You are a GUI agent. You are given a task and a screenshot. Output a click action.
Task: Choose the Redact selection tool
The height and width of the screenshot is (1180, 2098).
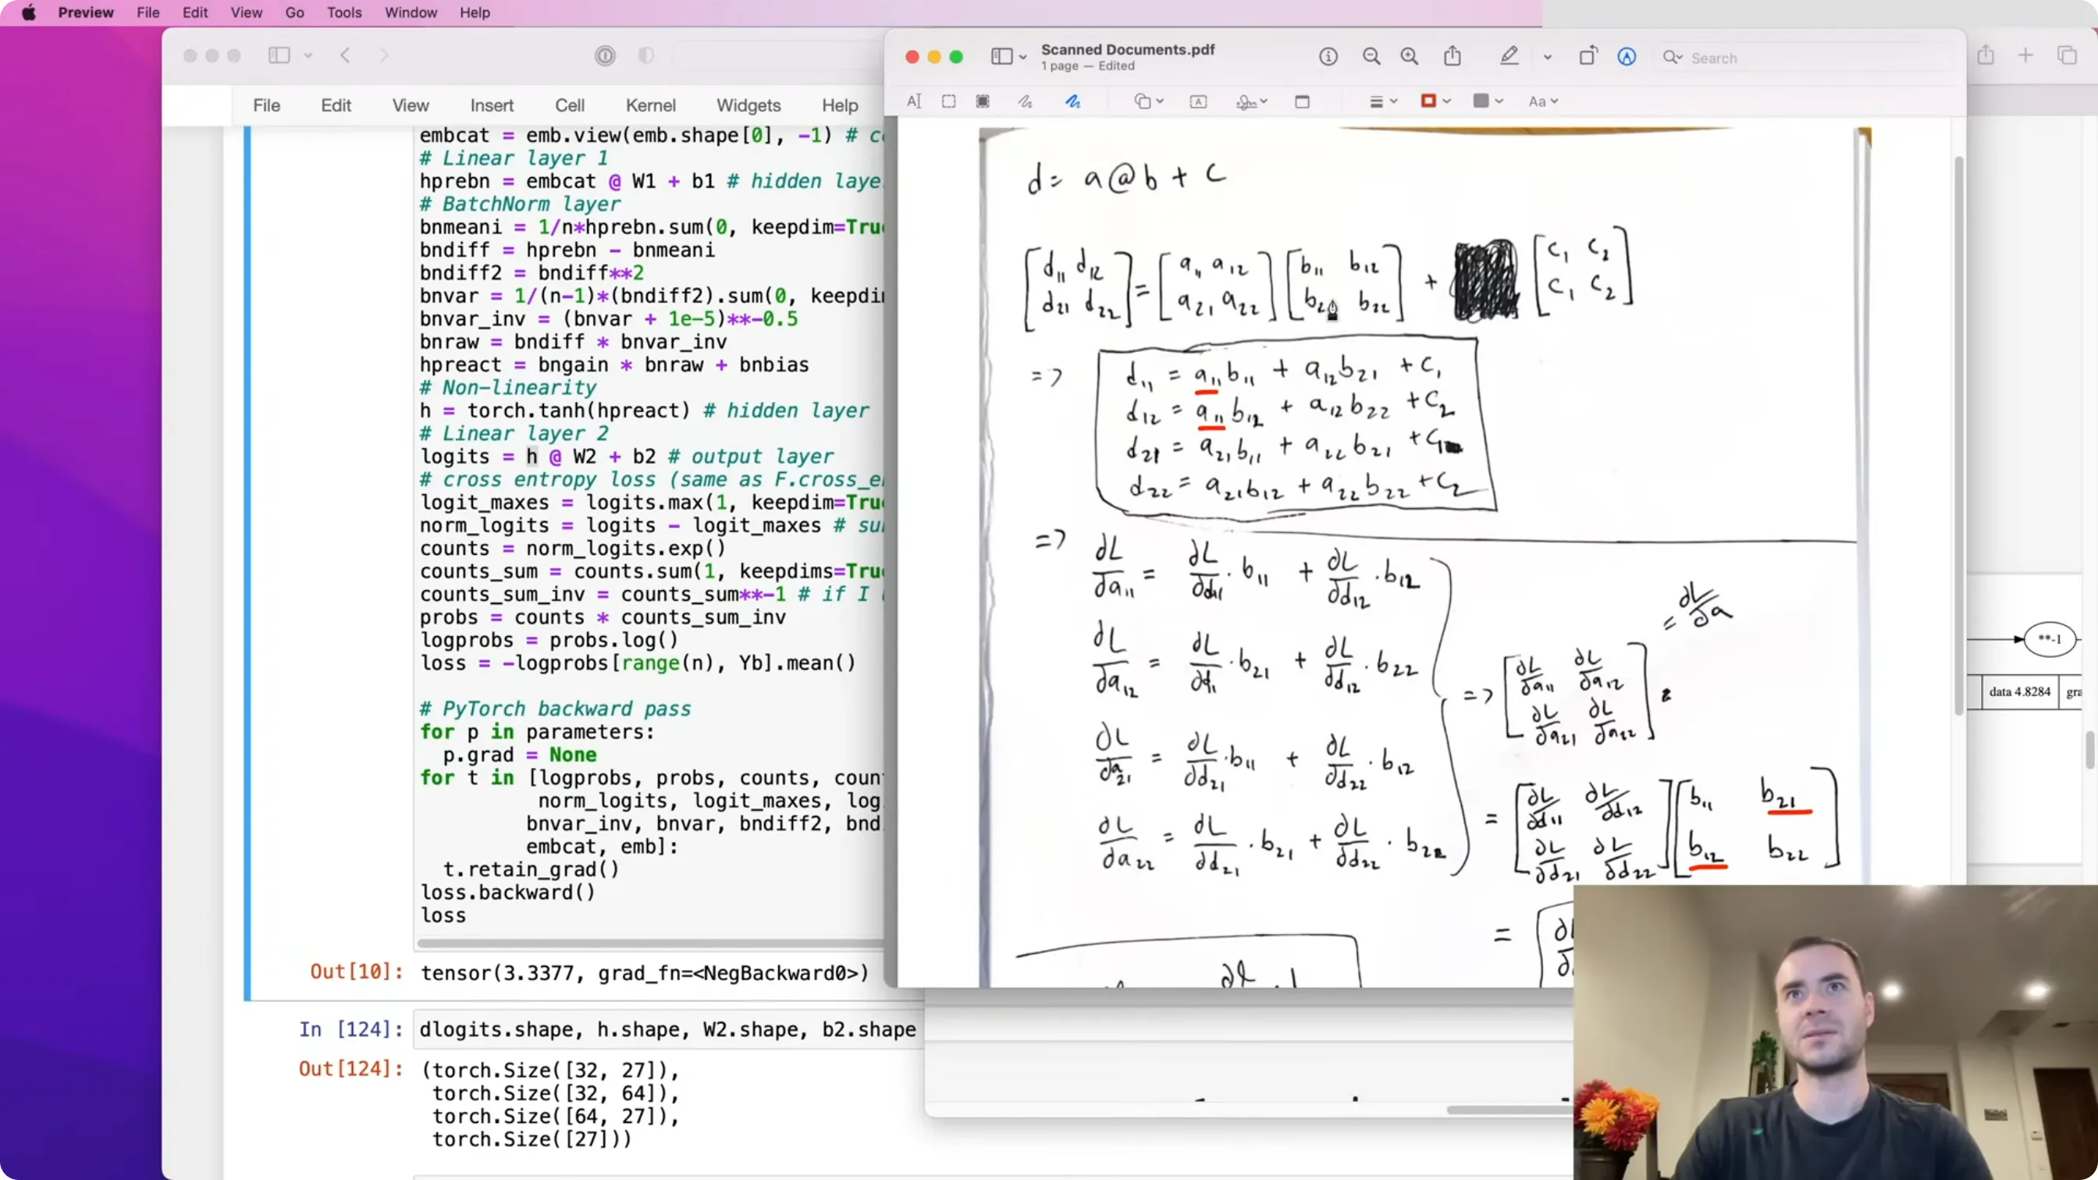tap(983, 101)
